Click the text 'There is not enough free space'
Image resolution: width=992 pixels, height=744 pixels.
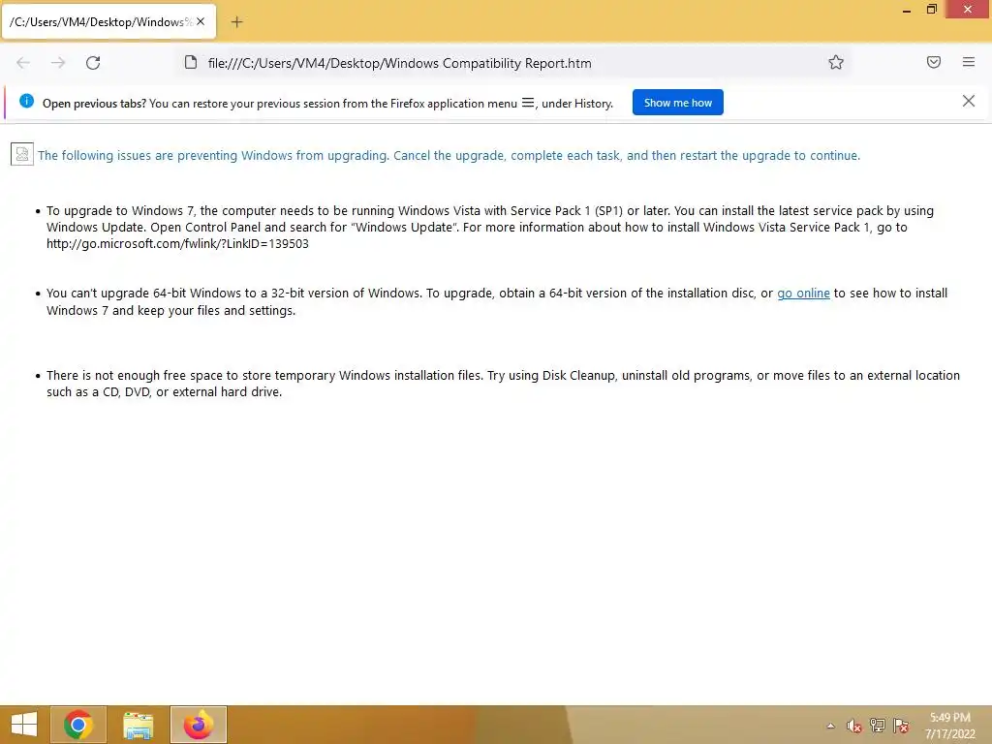(x=135, y=375)
